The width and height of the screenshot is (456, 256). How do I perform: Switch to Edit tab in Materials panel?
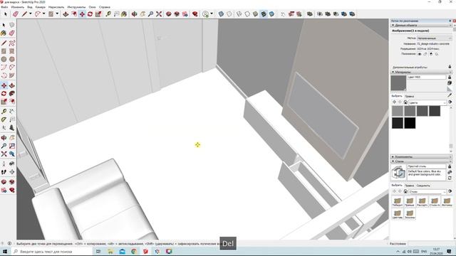(409, 96)
